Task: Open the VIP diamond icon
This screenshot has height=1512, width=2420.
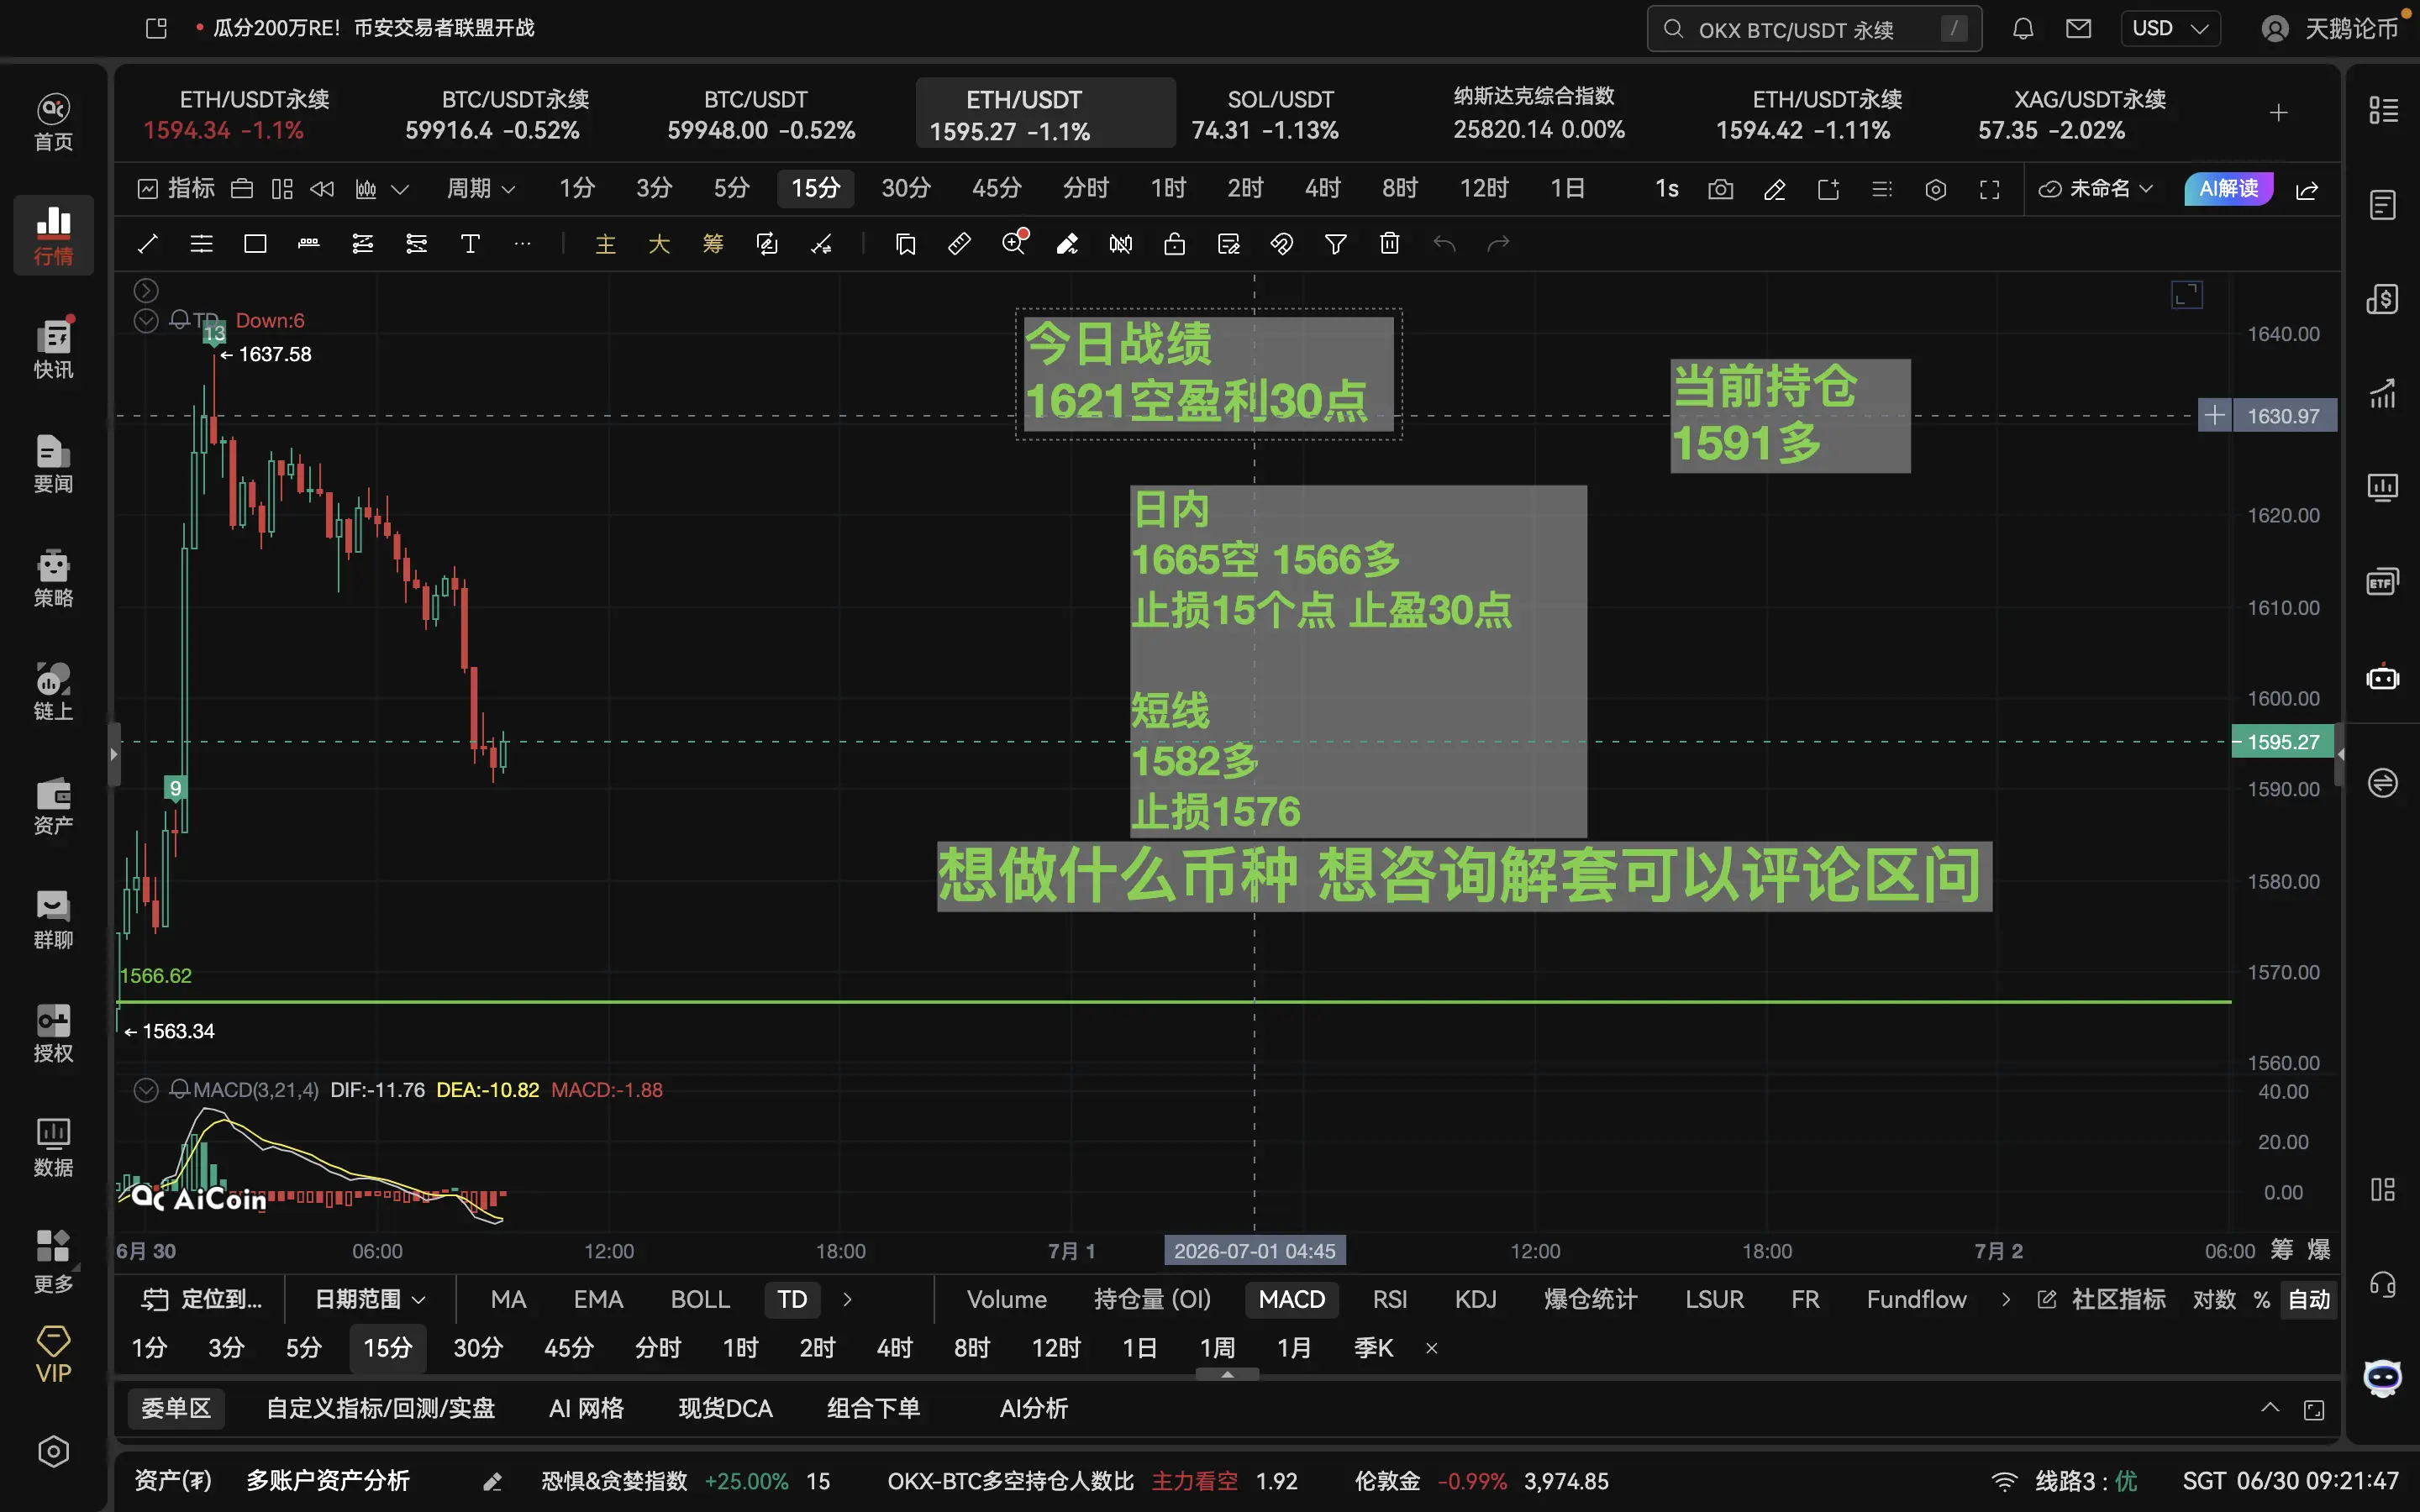Action: 53,1354
